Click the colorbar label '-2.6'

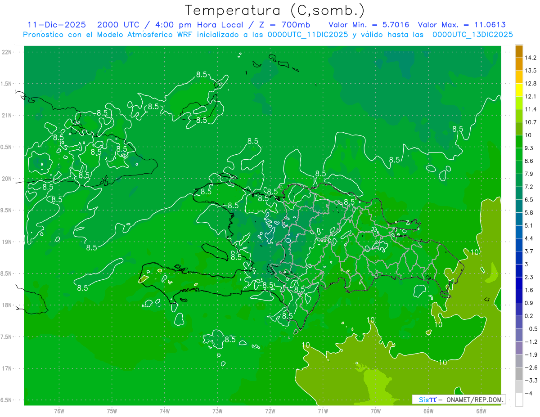(x=531, y=368)
